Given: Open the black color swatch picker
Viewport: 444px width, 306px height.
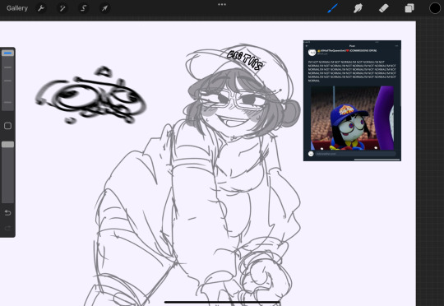Looking at the screenshot, I should pos(435,8).
